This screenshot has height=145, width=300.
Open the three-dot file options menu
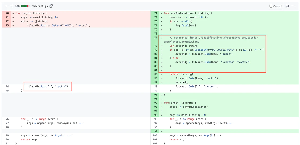click(294, 6)
